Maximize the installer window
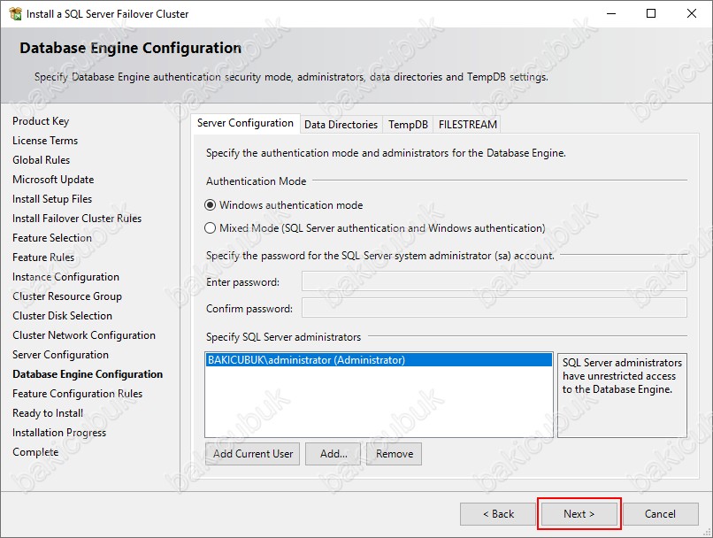This screenshot has width=713, height=538. point(651,13)
